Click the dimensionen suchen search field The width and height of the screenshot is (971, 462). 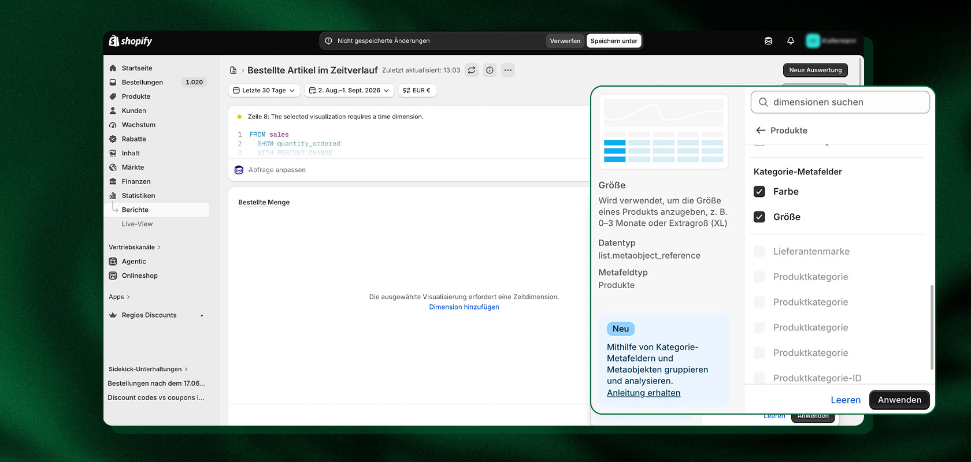tap(840, 102)
